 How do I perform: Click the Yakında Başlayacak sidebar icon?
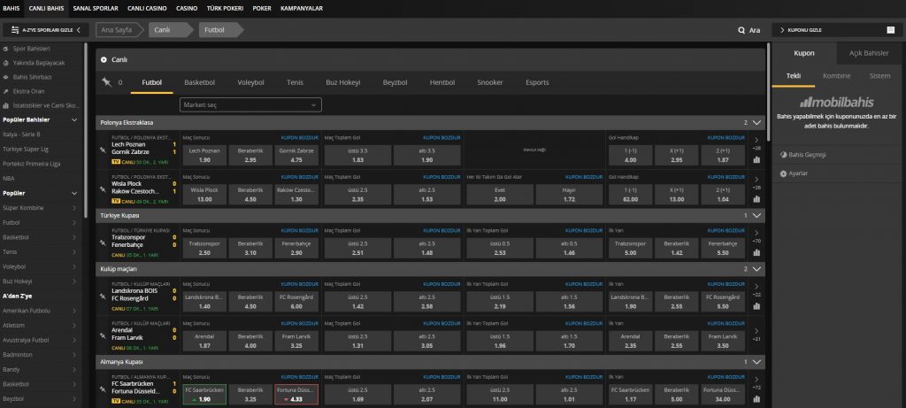[x=6, y=63]
